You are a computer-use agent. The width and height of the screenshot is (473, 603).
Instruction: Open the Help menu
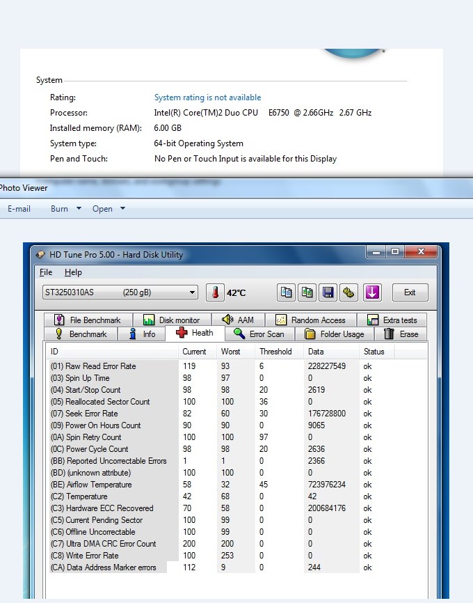coord(73,272)
